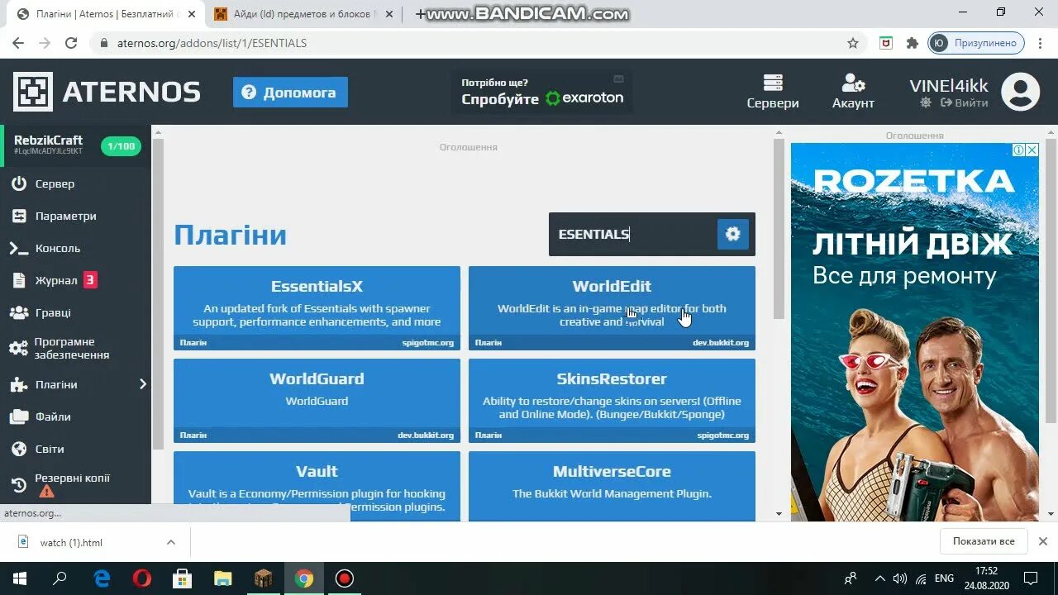This screenshot has width=1058, height=595.
Task: Open the Сервери servers icon
Action: point(773,92)
